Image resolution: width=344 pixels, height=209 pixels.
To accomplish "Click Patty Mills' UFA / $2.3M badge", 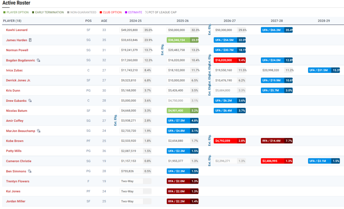I will click(182, 151).
